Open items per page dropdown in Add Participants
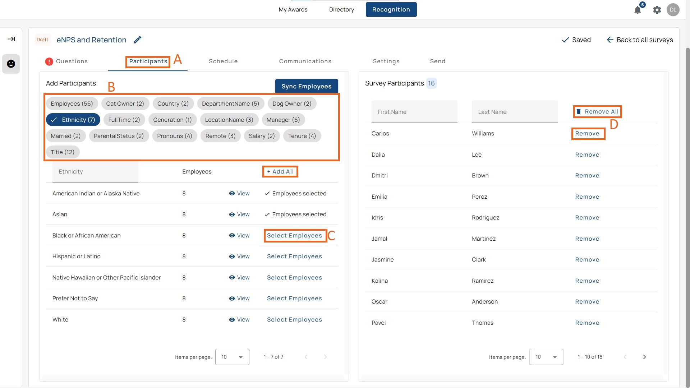This screenshot has width=690, height=388. (232, 357)
